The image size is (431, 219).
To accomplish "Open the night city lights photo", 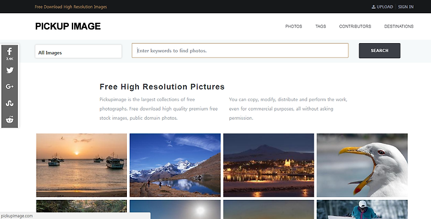I will click(269, 165).
